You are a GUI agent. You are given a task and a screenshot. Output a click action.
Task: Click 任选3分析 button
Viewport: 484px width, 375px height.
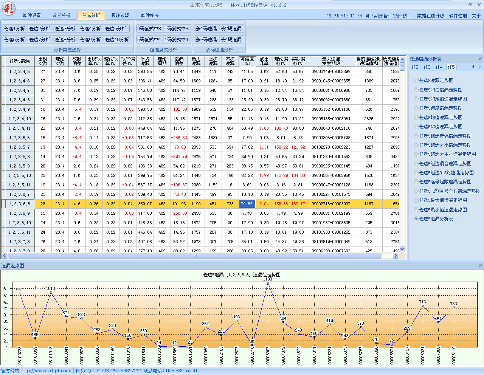pyautogui.click(x=65, y=29)
